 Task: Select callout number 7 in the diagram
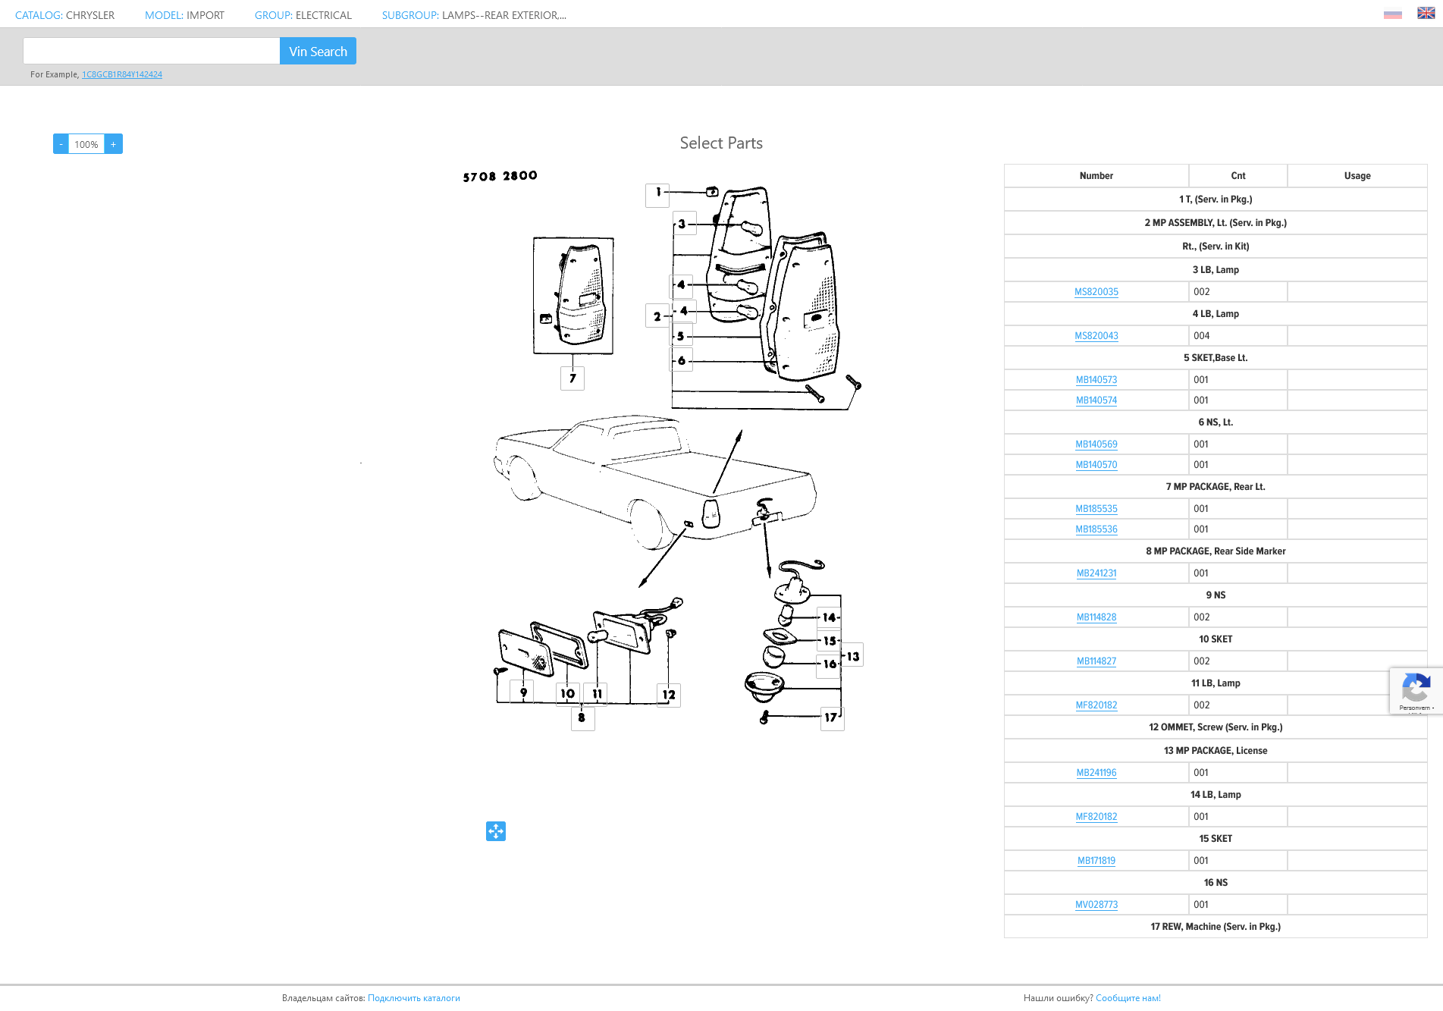pos(572,378)
